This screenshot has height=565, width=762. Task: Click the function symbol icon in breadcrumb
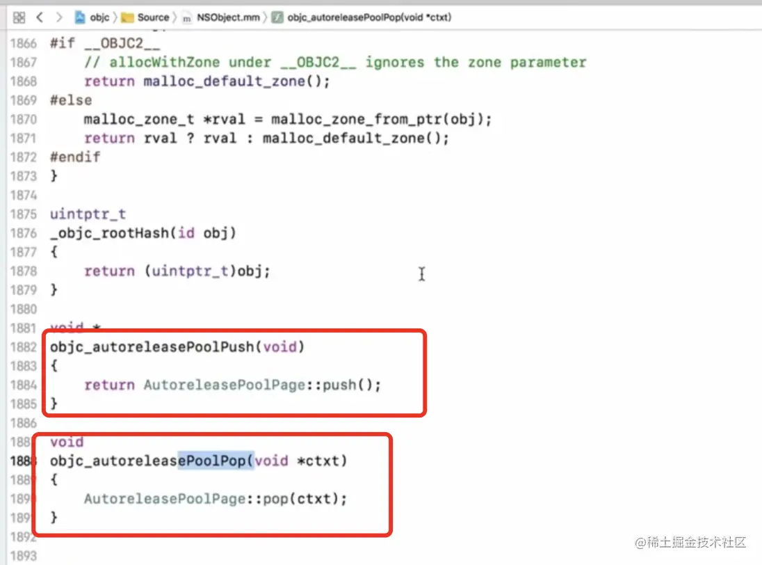tap(277, 18)
